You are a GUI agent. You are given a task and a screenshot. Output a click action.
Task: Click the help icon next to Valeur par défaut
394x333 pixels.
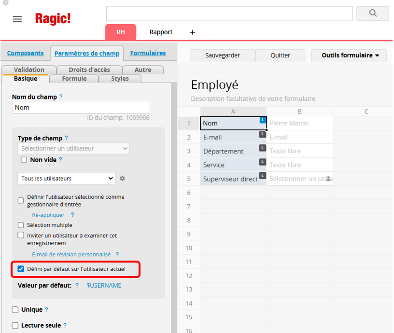click(77, 286)
